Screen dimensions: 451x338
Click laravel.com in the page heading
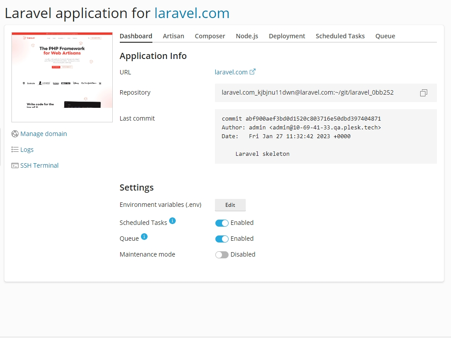(192, 13)
